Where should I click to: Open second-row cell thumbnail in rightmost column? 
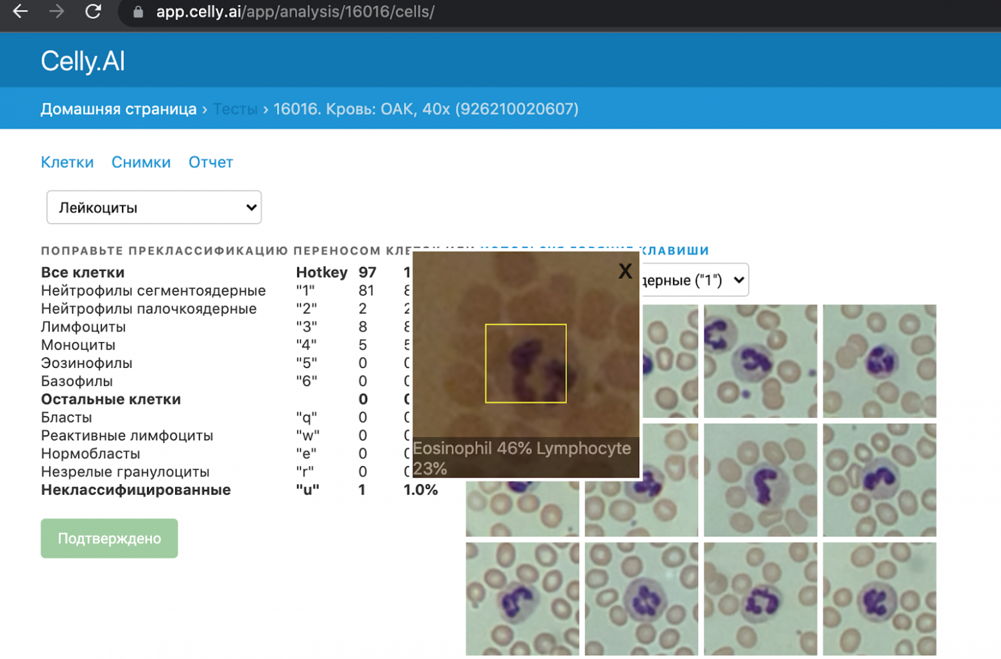pos(880,480)
